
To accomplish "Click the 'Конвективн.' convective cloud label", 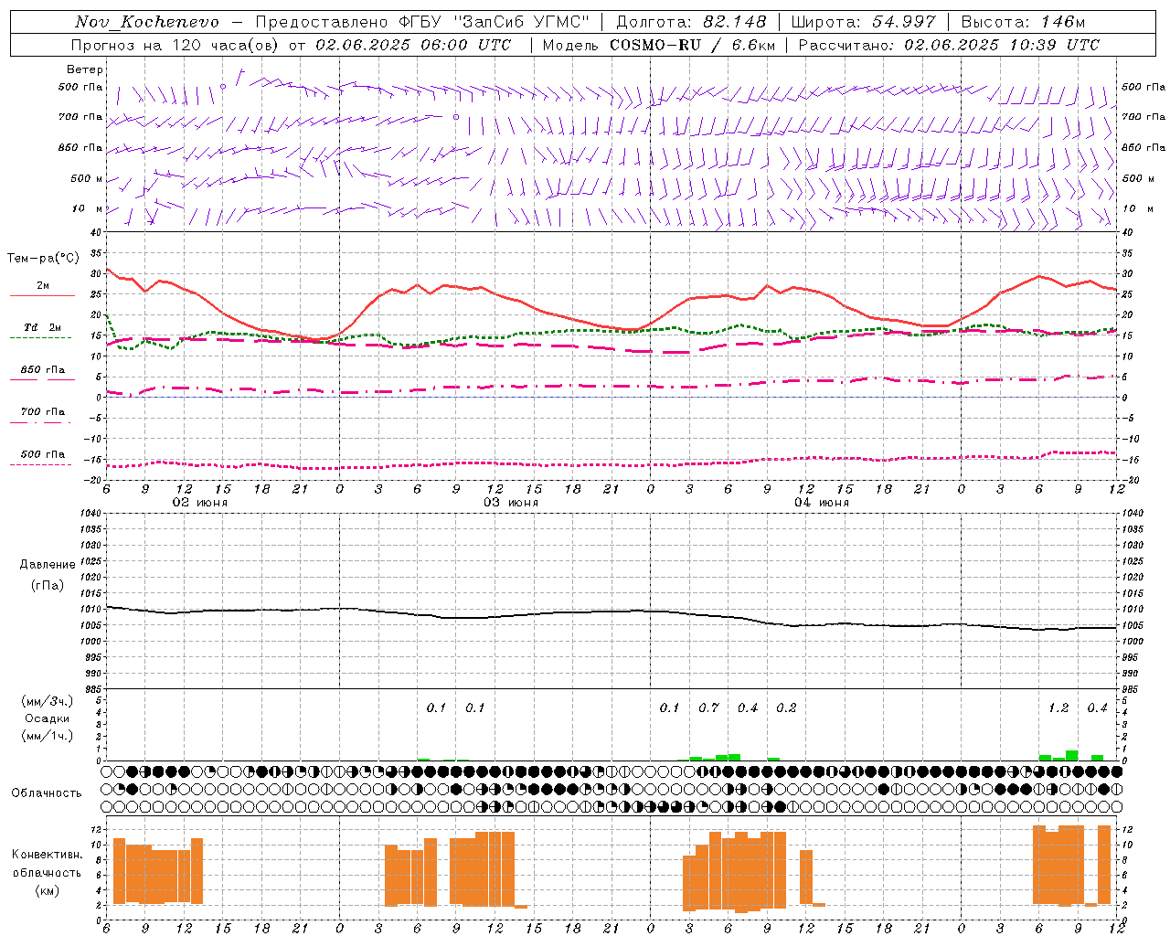I will [x=48, y=855].
